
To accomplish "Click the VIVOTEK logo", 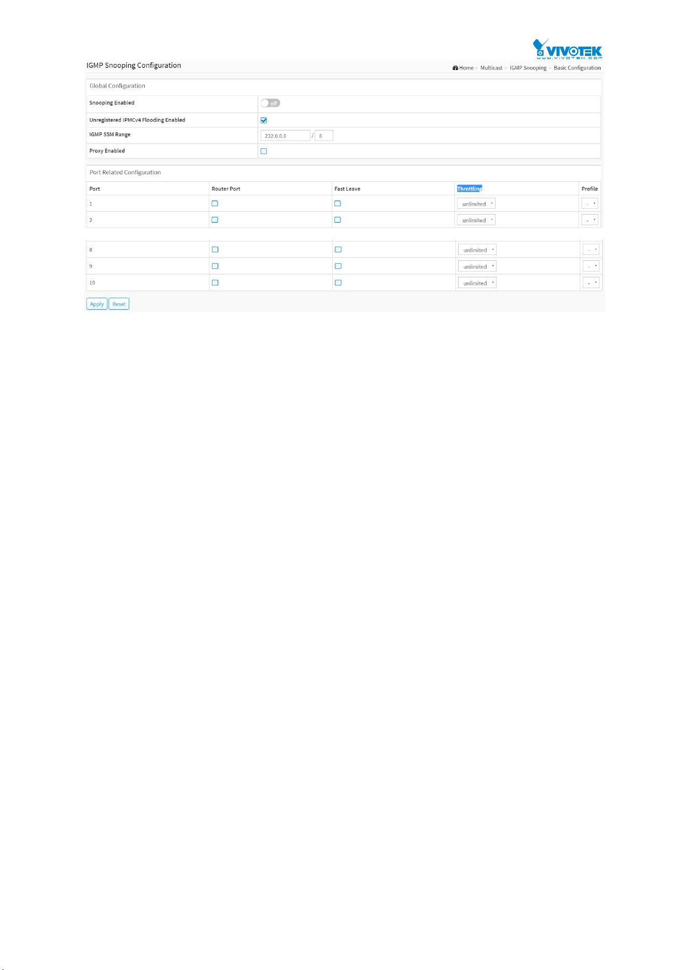I will (567, 49).
